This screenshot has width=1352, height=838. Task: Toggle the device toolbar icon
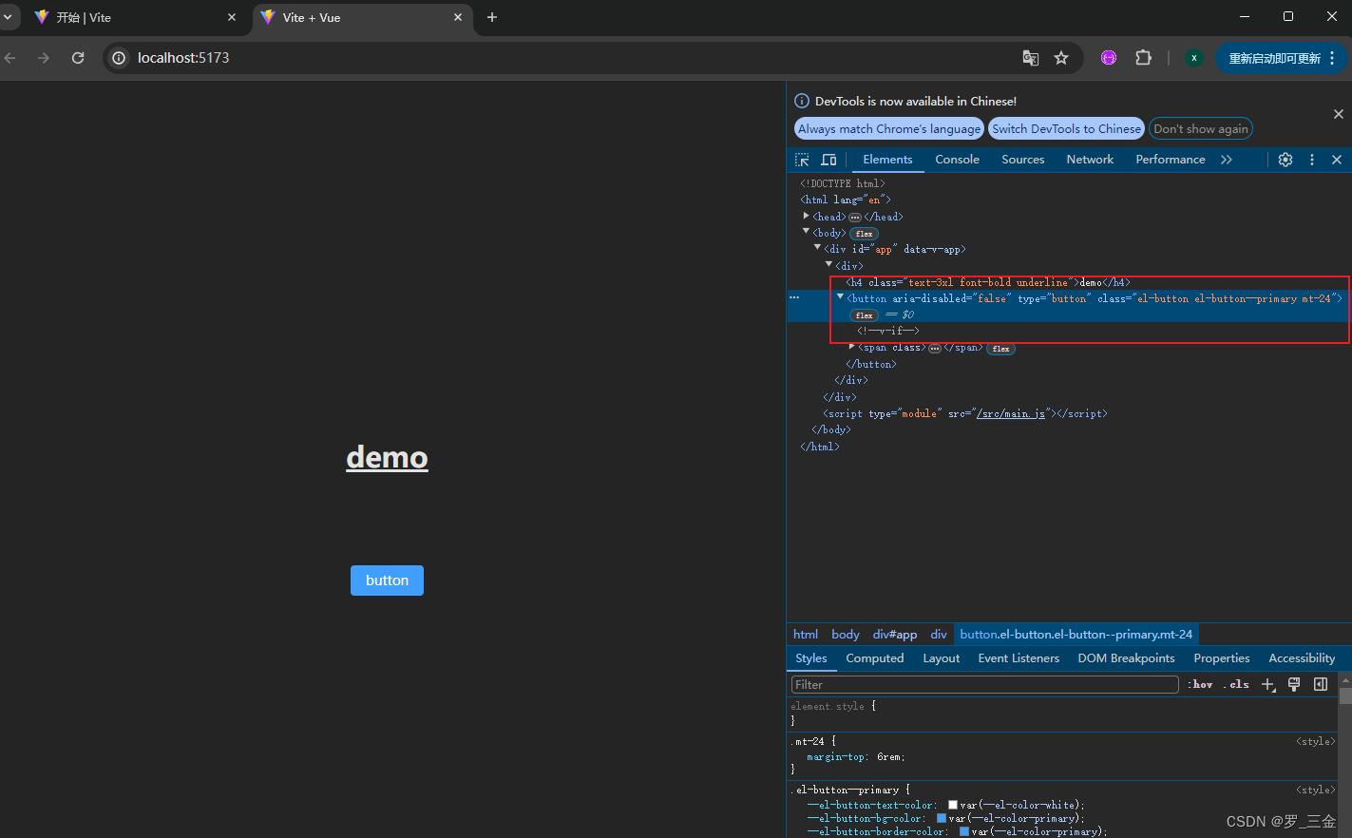tap(828, 160)
